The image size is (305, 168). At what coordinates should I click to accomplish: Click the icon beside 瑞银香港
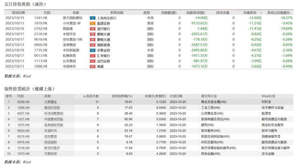(92, 45)
